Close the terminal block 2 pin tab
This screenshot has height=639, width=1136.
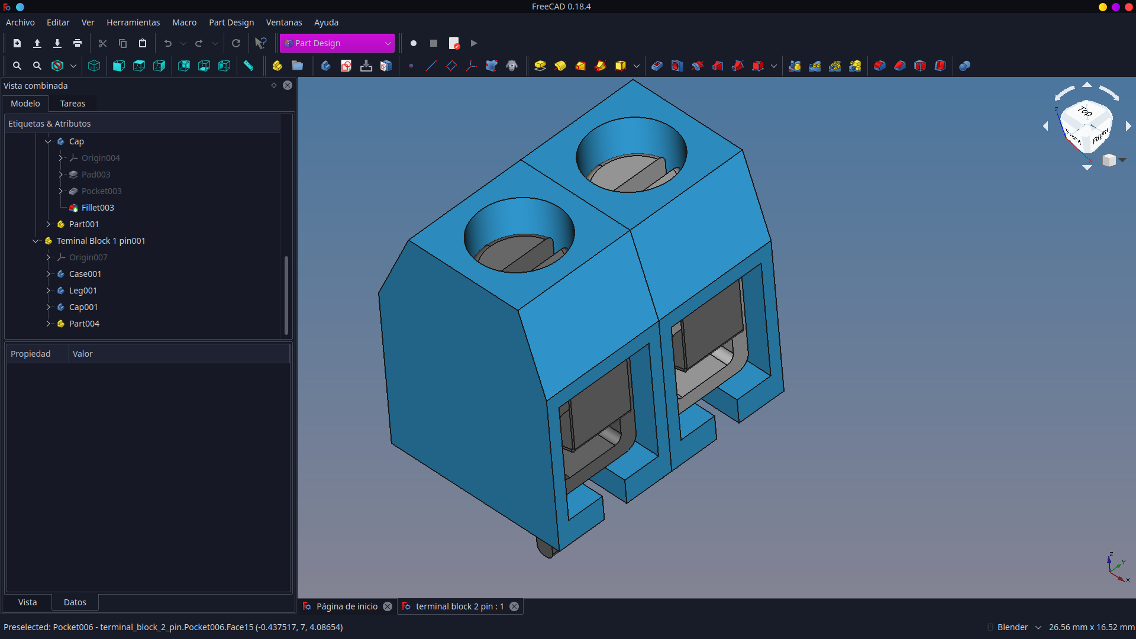[514, 606]
